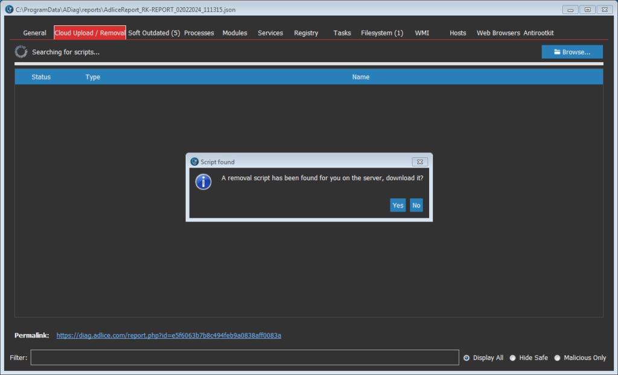Open the Web Browsers tab
The image size is (618, 375).
[x=498, y=33]
